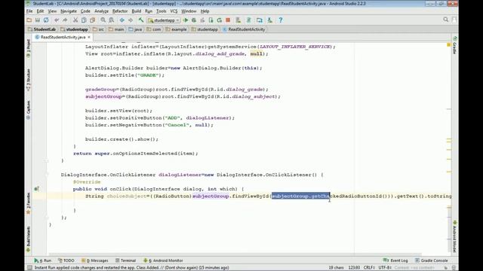Click Sync Project with Gradle Files icon

(x=248, y=20)
